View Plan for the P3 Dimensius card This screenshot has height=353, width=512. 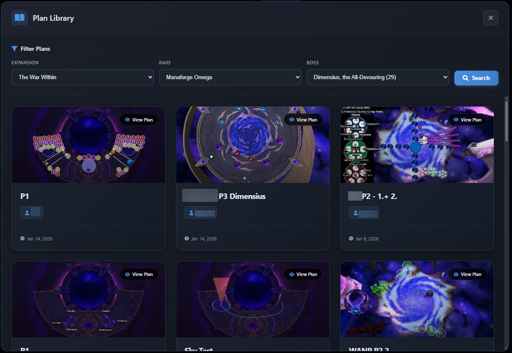303,120
